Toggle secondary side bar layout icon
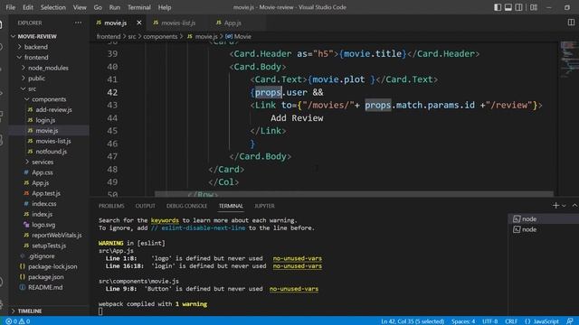The width and height of the screenshot is (579, 325). 518,7
